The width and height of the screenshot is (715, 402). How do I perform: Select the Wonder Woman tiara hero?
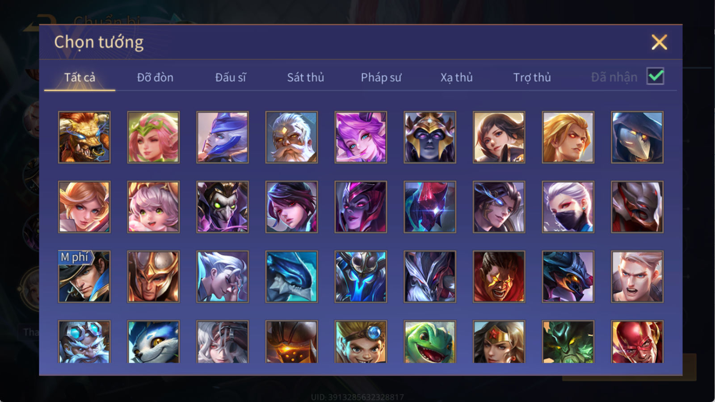(x=499, y=342)
